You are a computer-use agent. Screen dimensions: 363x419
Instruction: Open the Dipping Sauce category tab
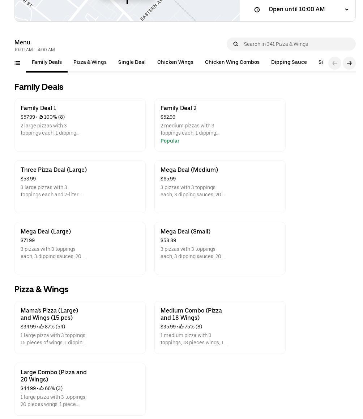pyautogui.click(x=289, y=62)
